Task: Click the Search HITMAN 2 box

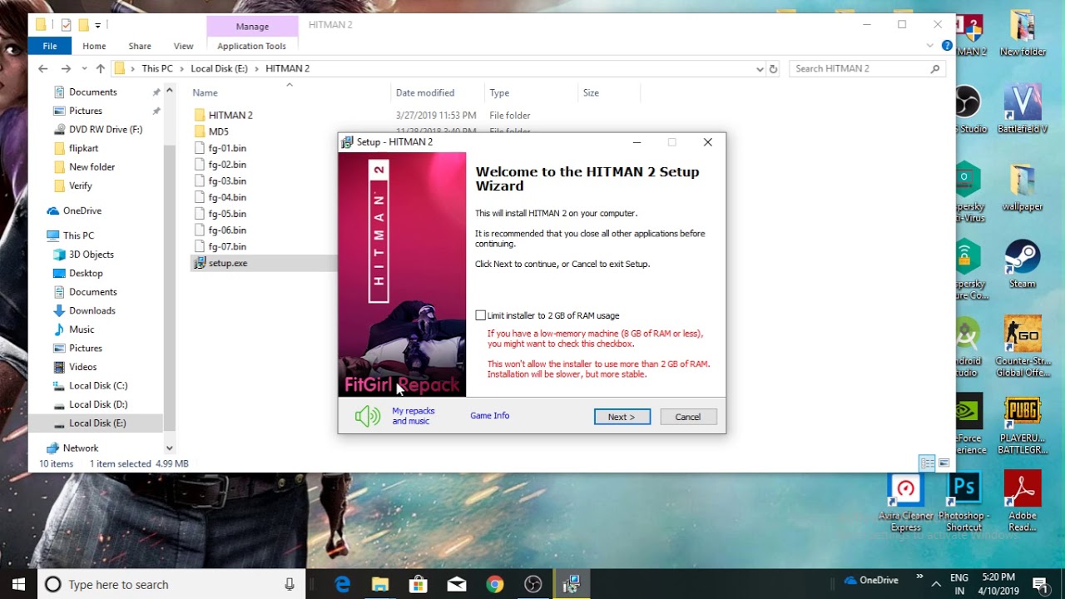Action: point(869,69)
